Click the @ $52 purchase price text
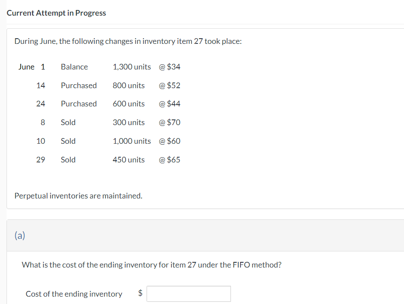 170,85
